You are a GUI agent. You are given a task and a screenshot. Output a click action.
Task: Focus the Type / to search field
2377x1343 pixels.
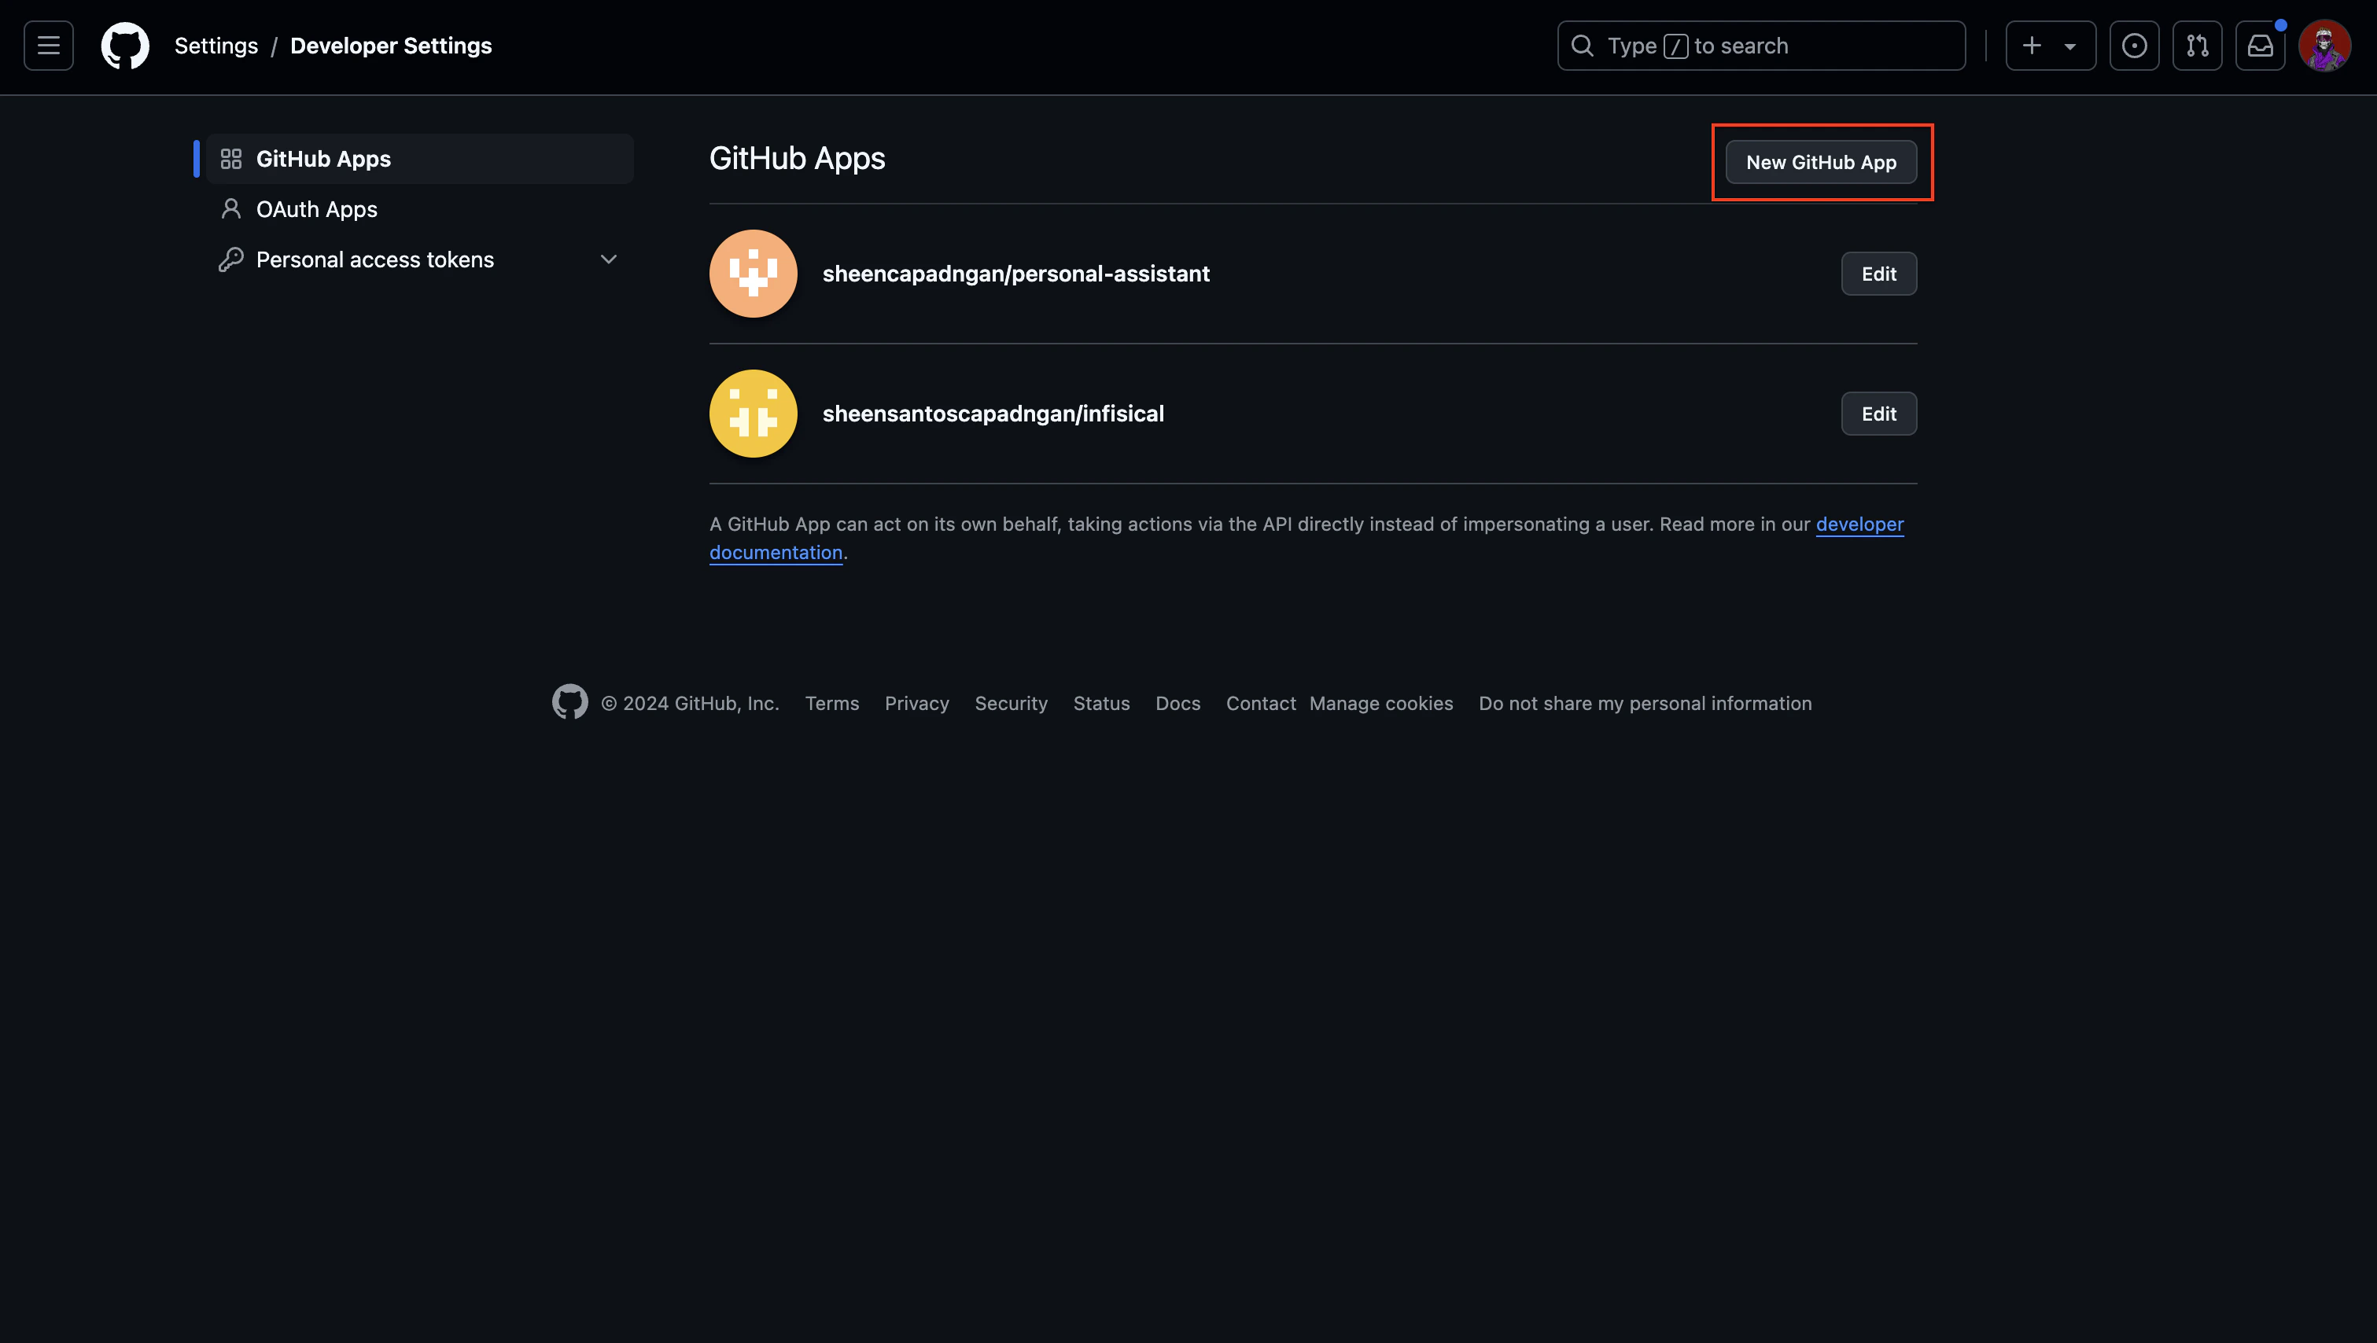[x=1760, y=45]
